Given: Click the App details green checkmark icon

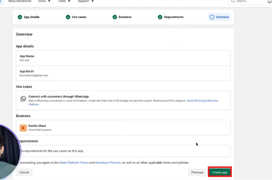Looking at the screenshot, I should point(20,17).
